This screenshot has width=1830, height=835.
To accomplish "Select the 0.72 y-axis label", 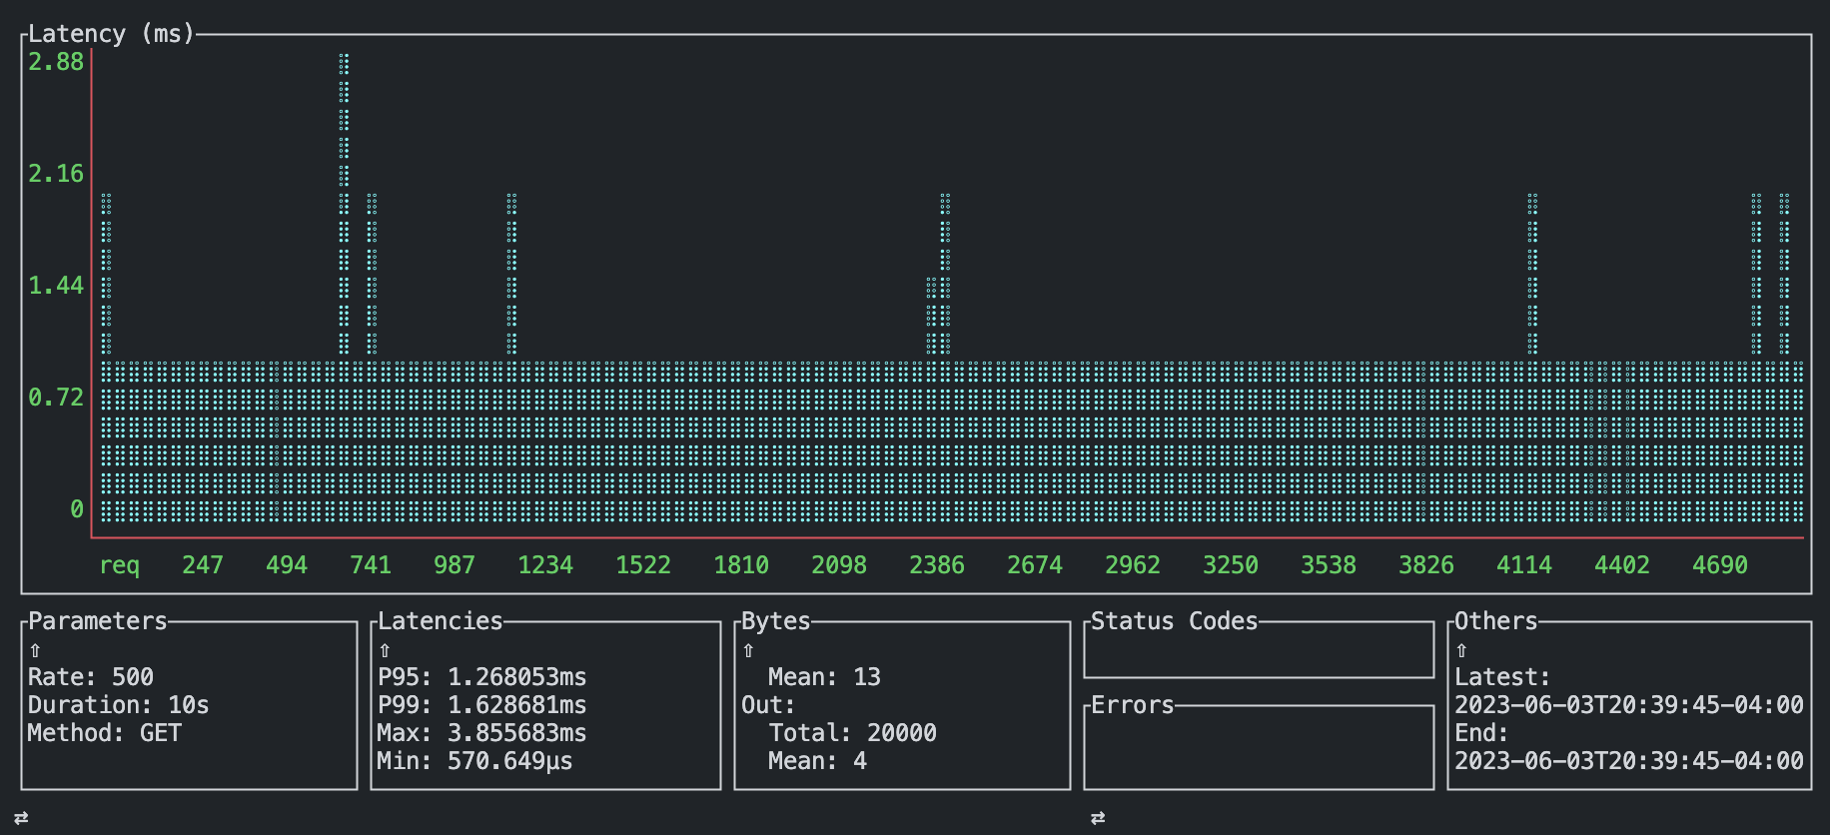I will [x=56, y=398].
